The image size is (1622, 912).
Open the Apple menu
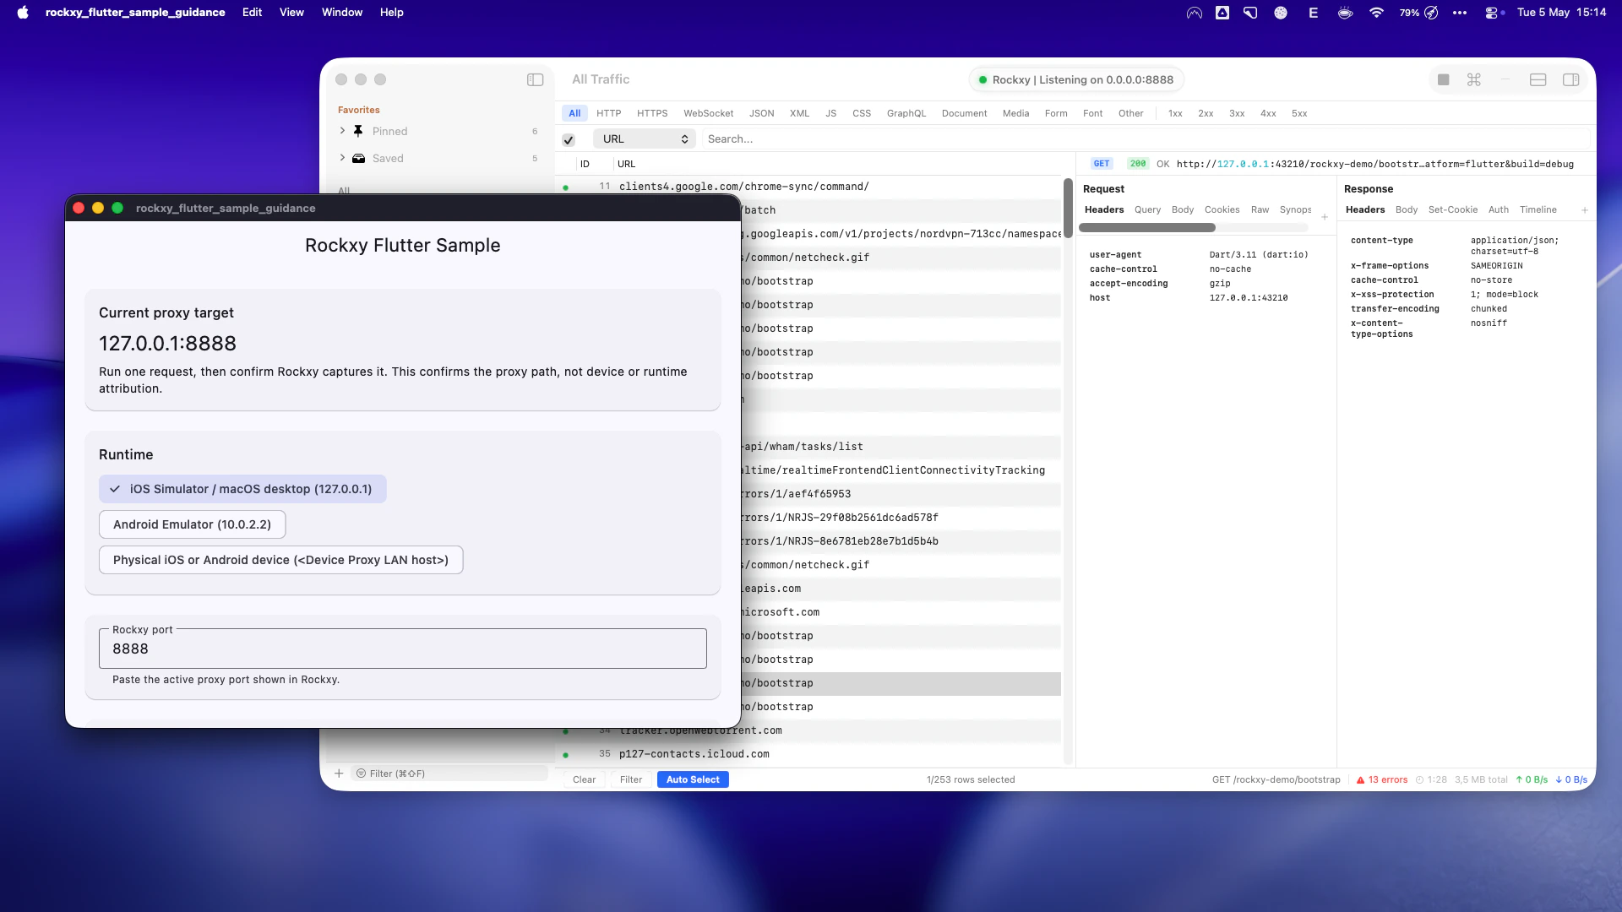pyautogui.click(x=23, y=12)
